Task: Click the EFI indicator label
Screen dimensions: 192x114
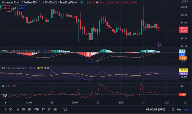Action: point(3,86)
